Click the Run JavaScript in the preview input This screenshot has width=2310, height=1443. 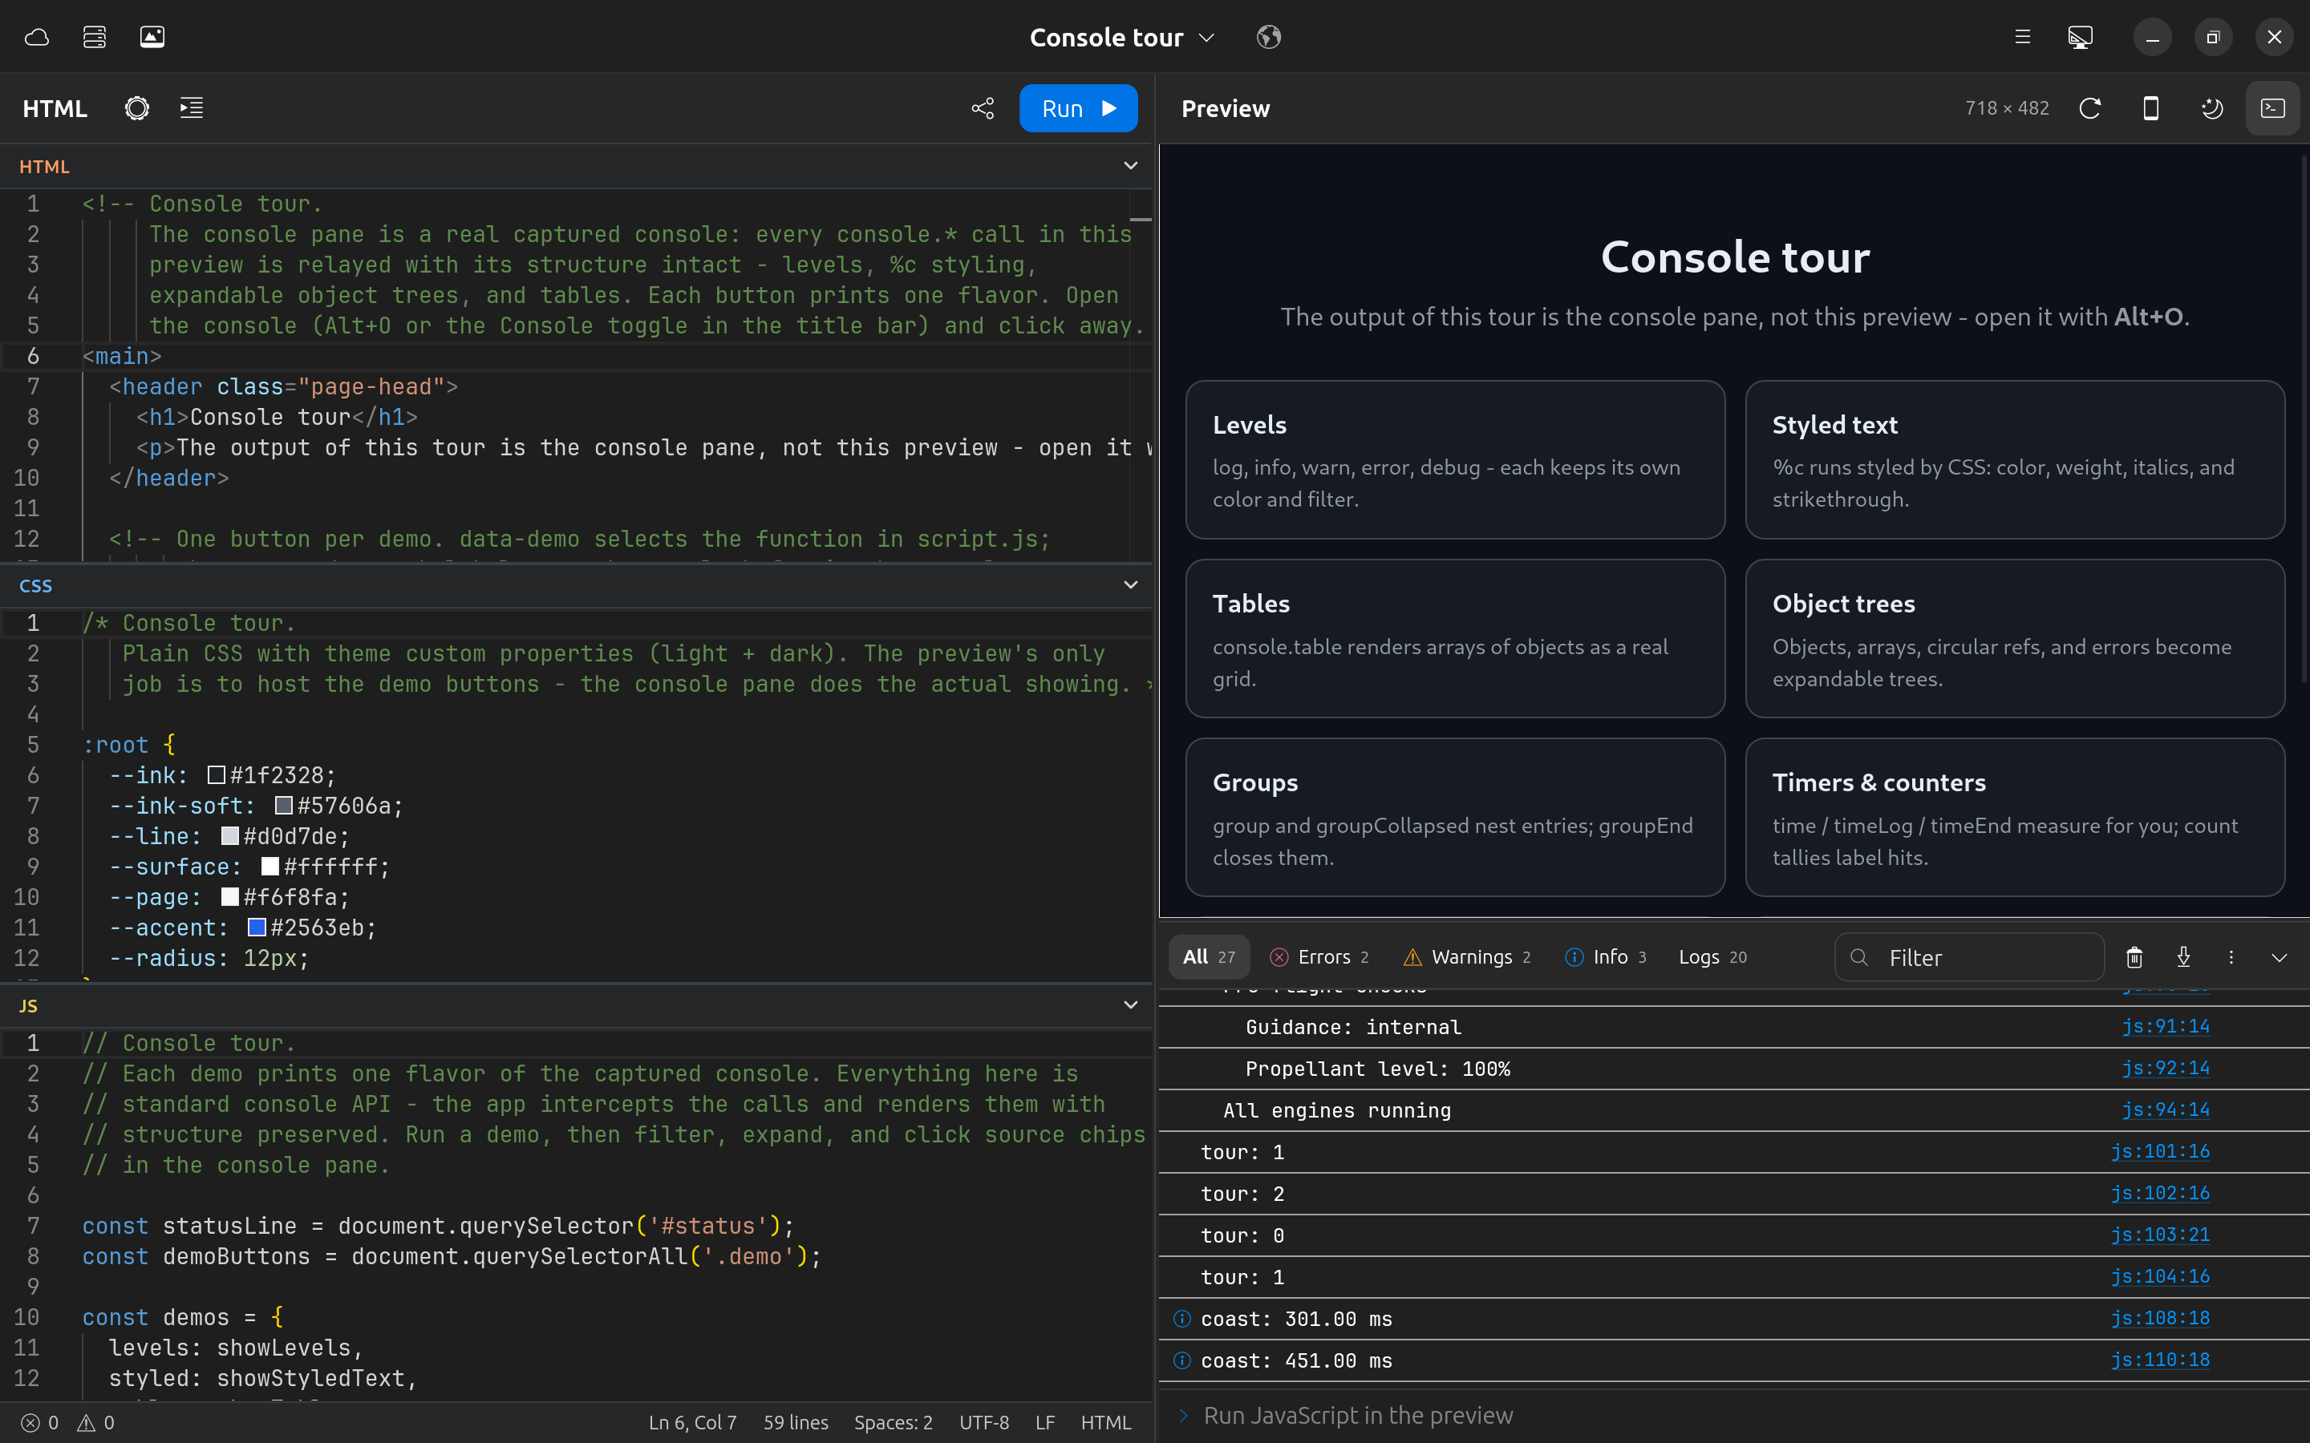pyautogui.click(x=1732, y=1415)
